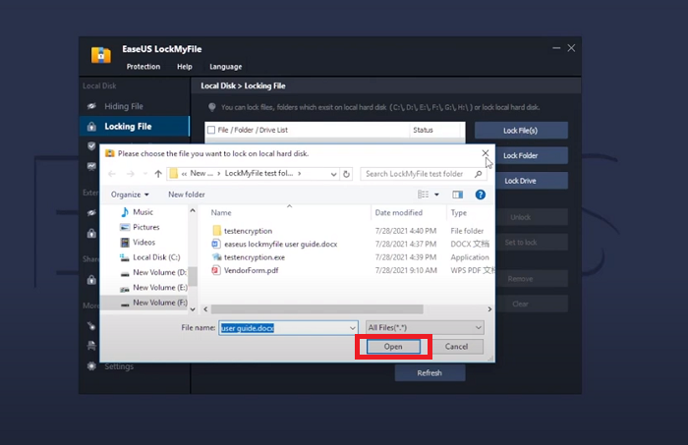Click the Status column header
This screenshot has width=688, height=445.
coord(423,130)
